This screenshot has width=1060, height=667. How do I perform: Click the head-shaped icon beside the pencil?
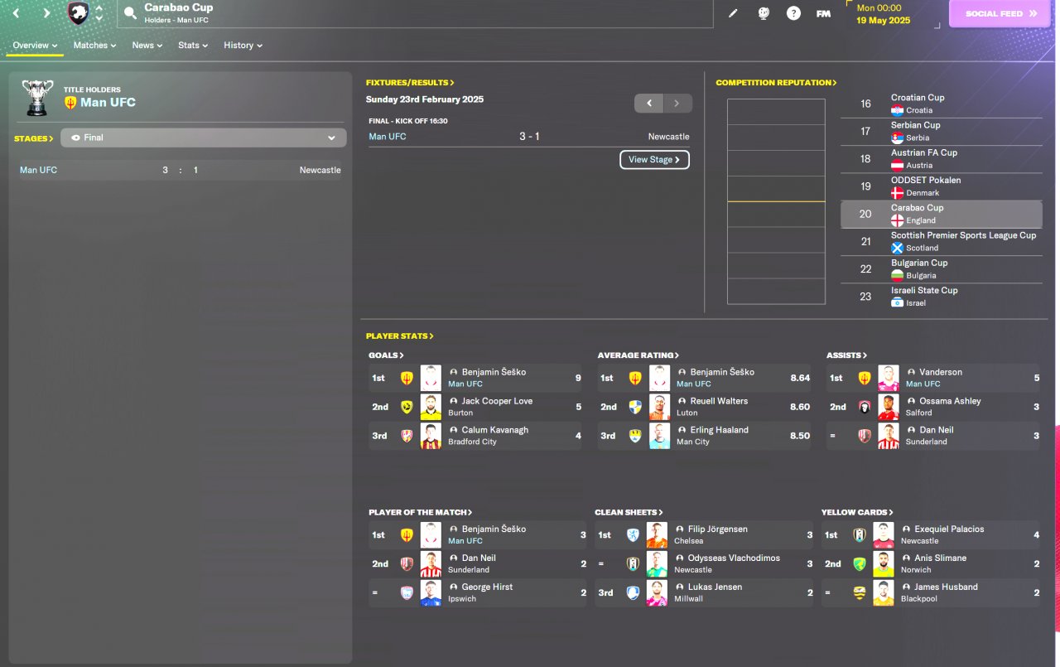click(764, 13)
